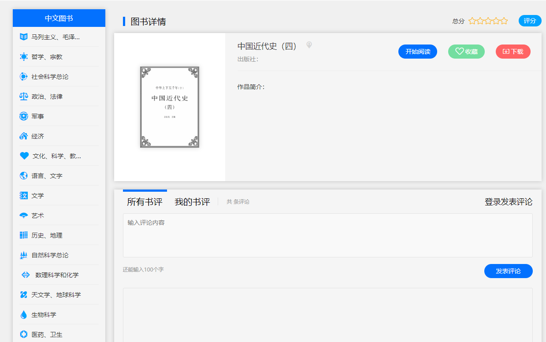Viewport: 546px width, 342px height.
Task: Click the wifi-shaped 艺术 category icon
Action: coord(24,216)
